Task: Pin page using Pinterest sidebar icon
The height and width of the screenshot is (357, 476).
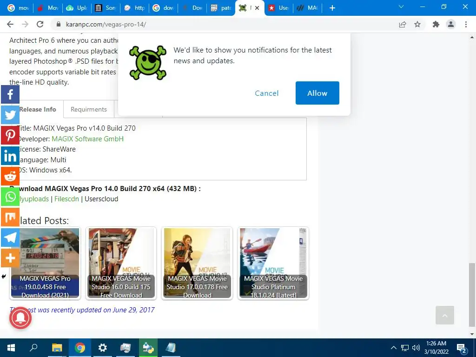Action: click(10, 135)
